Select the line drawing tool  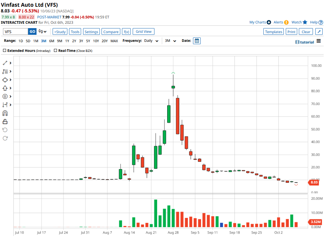click(x=5, y=63)
